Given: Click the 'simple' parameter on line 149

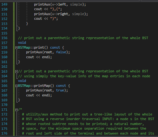Looking at the screenshot, I should [x=76, y=4].
